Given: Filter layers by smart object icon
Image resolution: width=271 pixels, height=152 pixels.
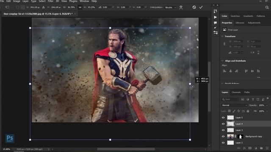Looking at the screenshot, I should pos(263,100).
